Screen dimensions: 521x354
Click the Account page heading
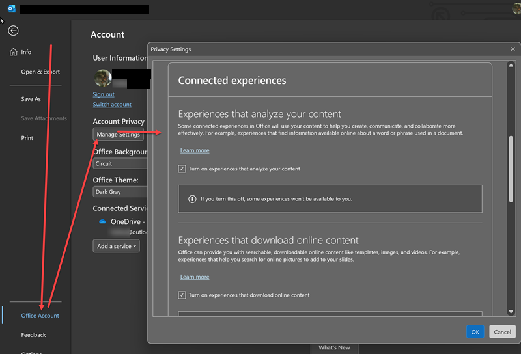[107, 34]
